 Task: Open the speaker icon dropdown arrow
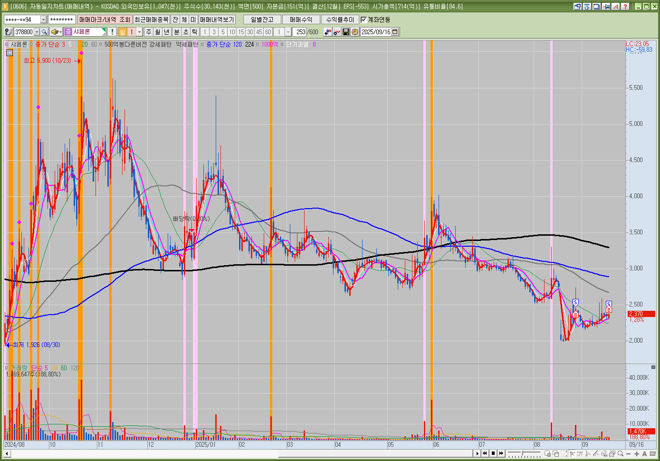point(61,32)
